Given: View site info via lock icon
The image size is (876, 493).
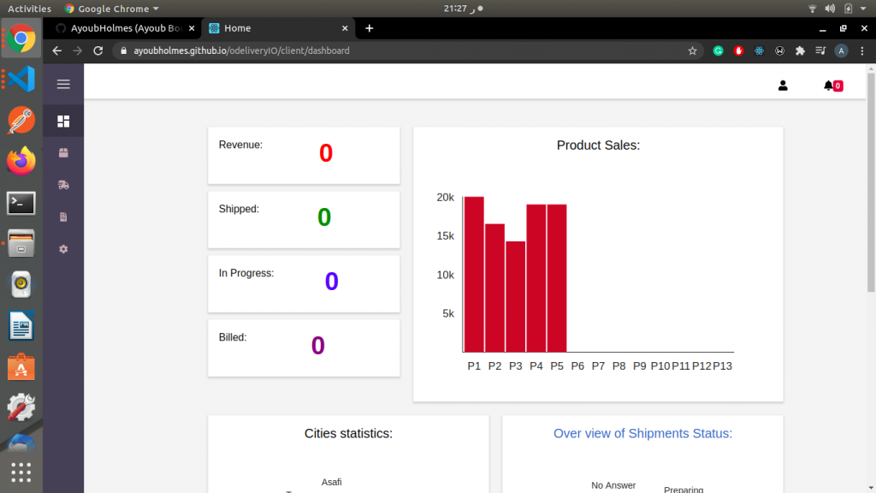Looking at the screenshot, I should (x=123, y=50).
